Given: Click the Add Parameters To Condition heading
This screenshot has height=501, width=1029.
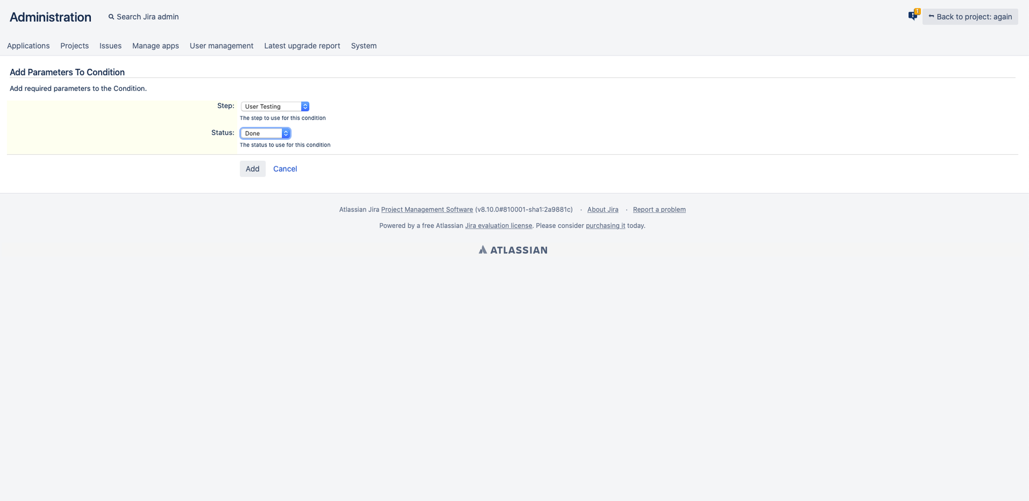Looking at the screenshot, I should tap(67, 72).
